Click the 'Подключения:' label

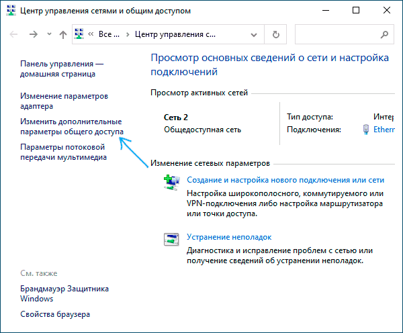[314, 130]
